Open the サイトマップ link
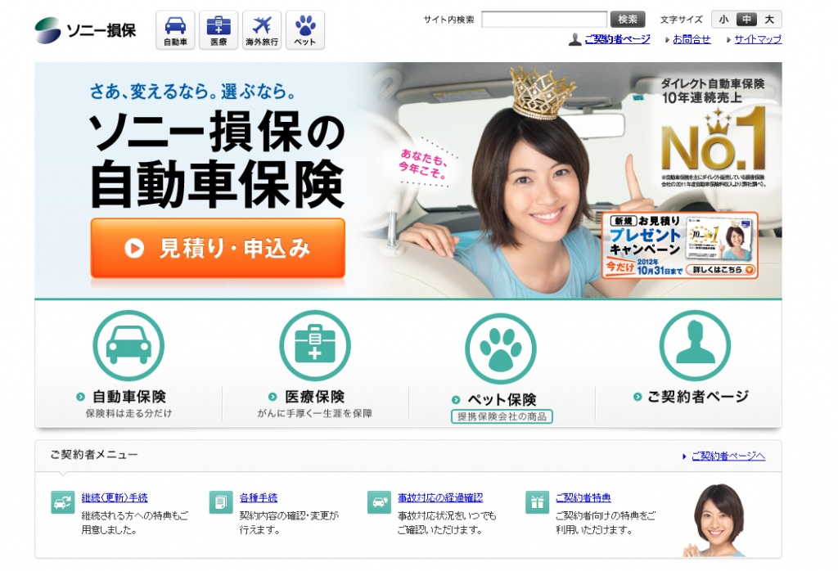Viewport: 838px width, 571px height. pos(758,39)
